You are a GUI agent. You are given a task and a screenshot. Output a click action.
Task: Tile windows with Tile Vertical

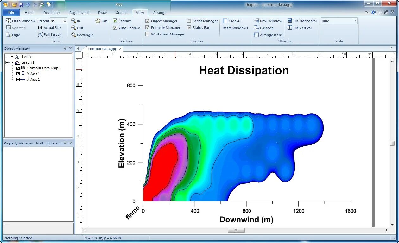click(x=300, y=28)
